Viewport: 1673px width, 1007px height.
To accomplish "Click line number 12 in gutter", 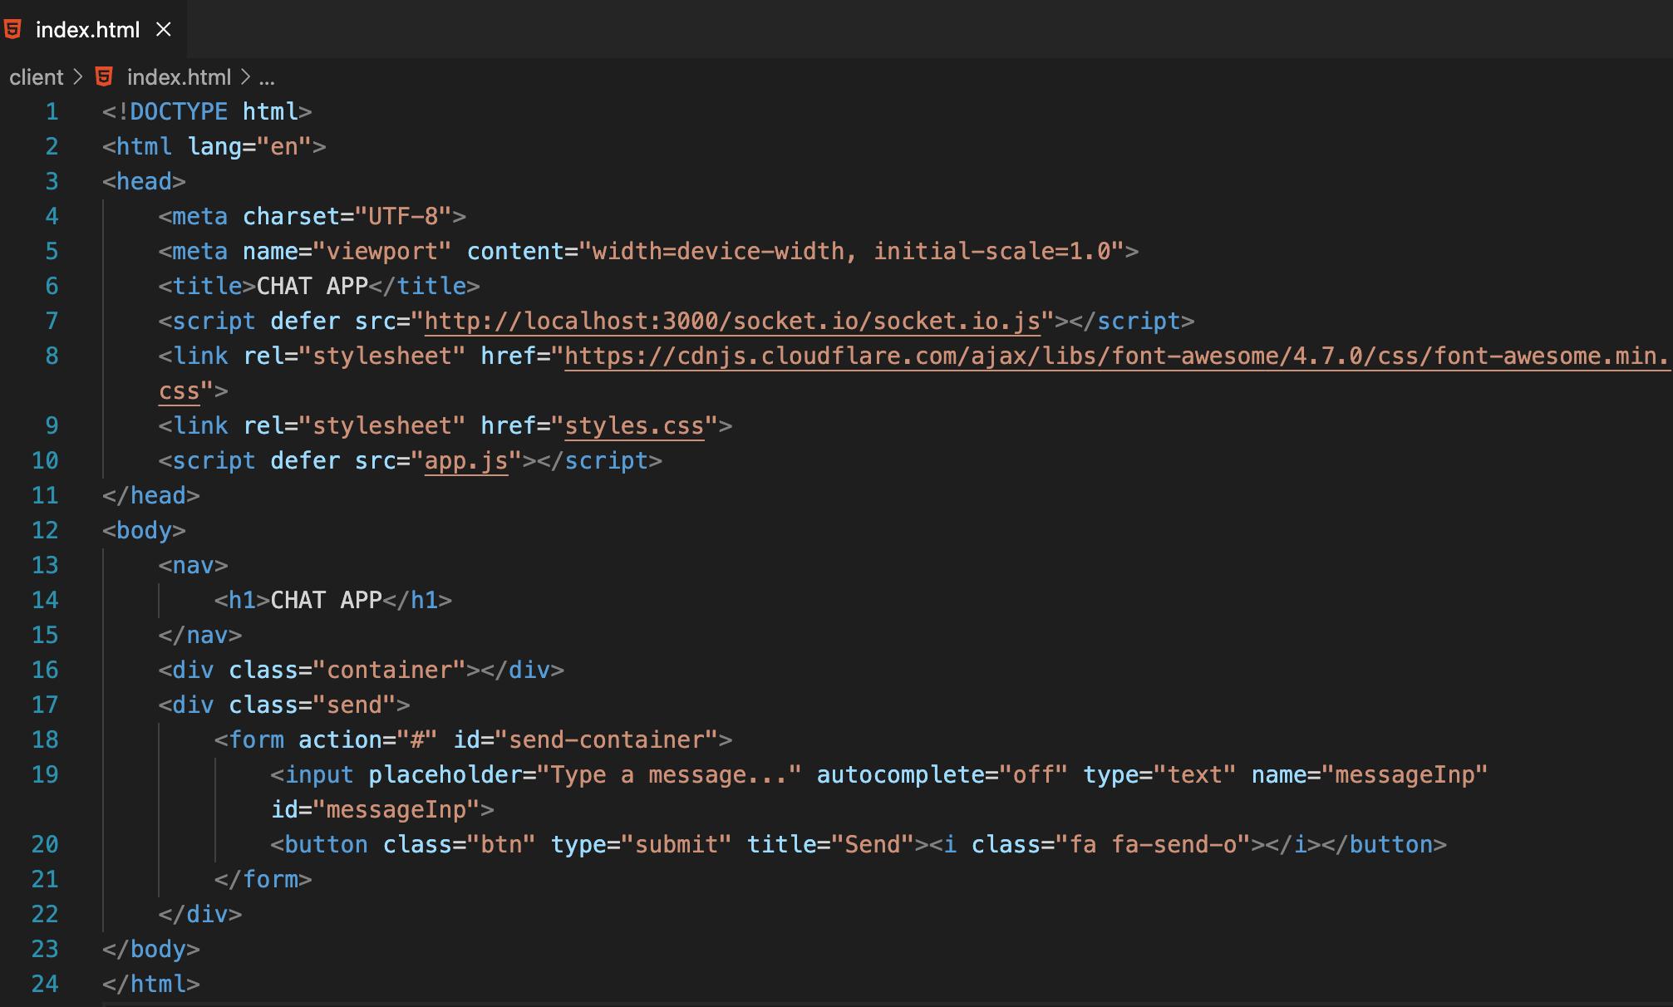I will 45,530.
